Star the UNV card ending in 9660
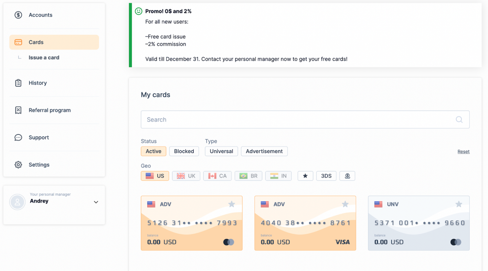The image size is (488, 271). point(459,204)
